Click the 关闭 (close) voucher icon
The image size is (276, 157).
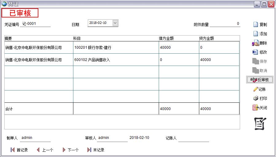coord(255,108)
